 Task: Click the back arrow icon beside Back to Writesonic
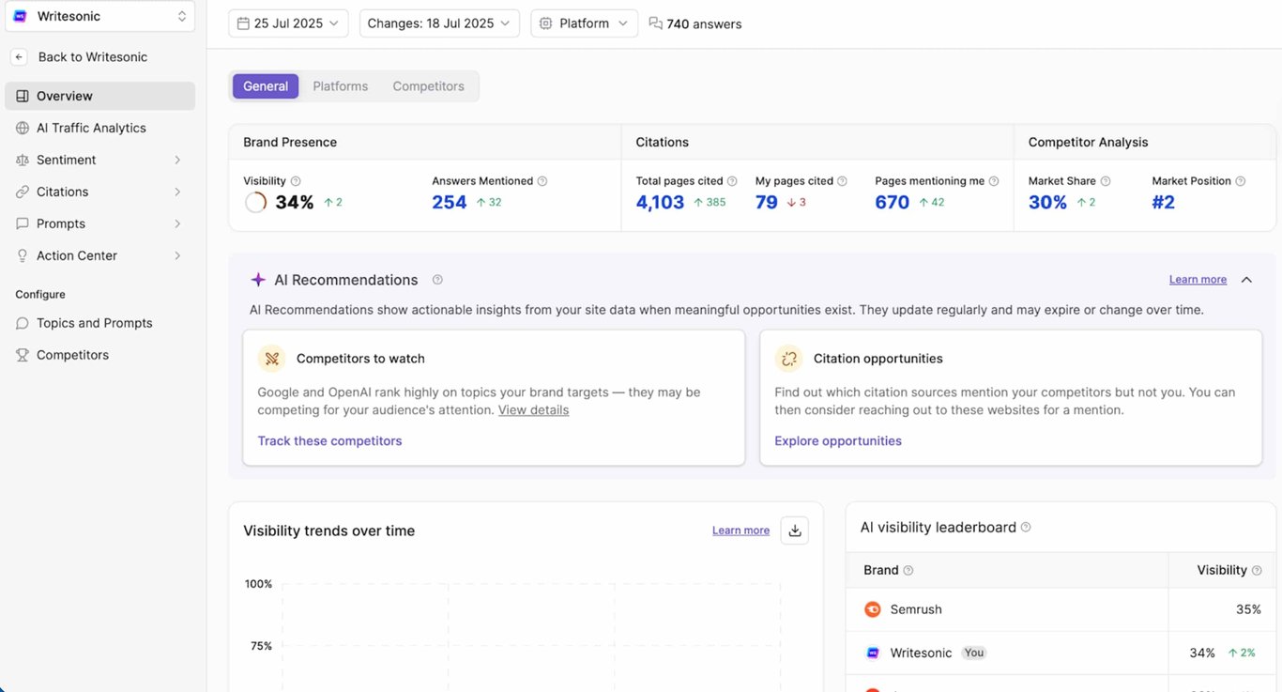click(x=19, y=57)
